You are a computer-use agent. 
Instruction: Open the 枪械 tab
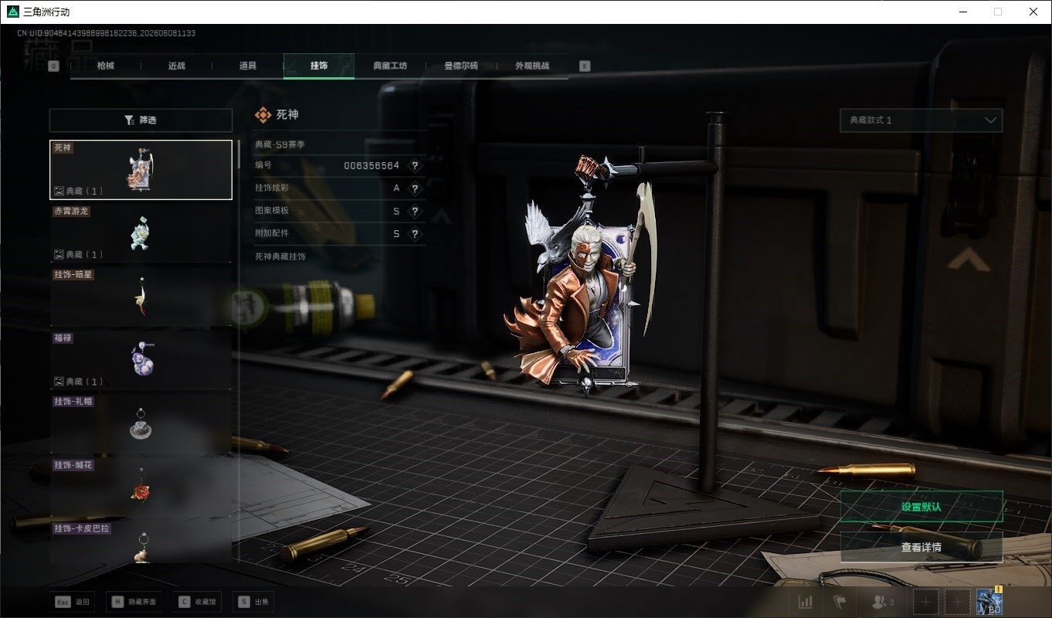point(106,66)
